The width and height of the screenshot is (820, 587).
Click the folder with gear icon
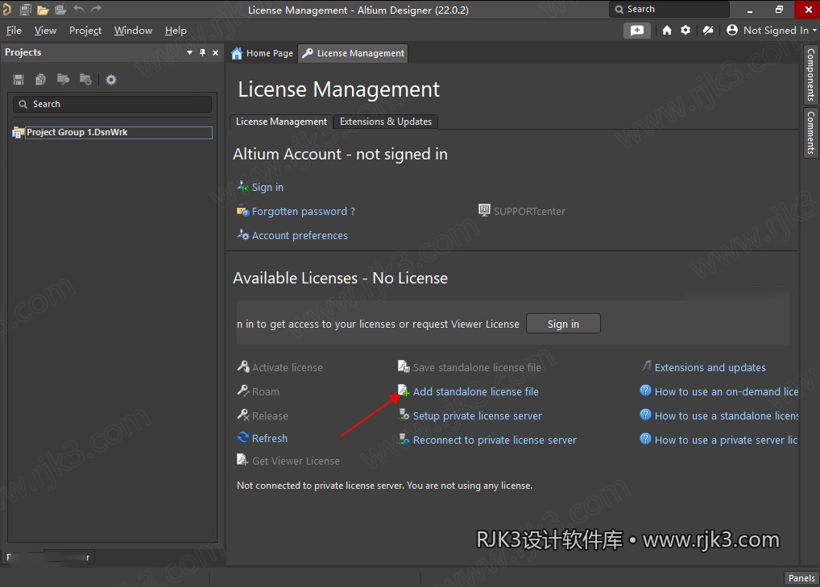85,80
